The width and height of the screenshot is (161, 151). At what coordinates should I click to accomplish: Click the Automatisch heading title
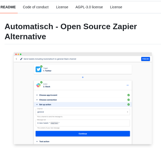(71, 31)
